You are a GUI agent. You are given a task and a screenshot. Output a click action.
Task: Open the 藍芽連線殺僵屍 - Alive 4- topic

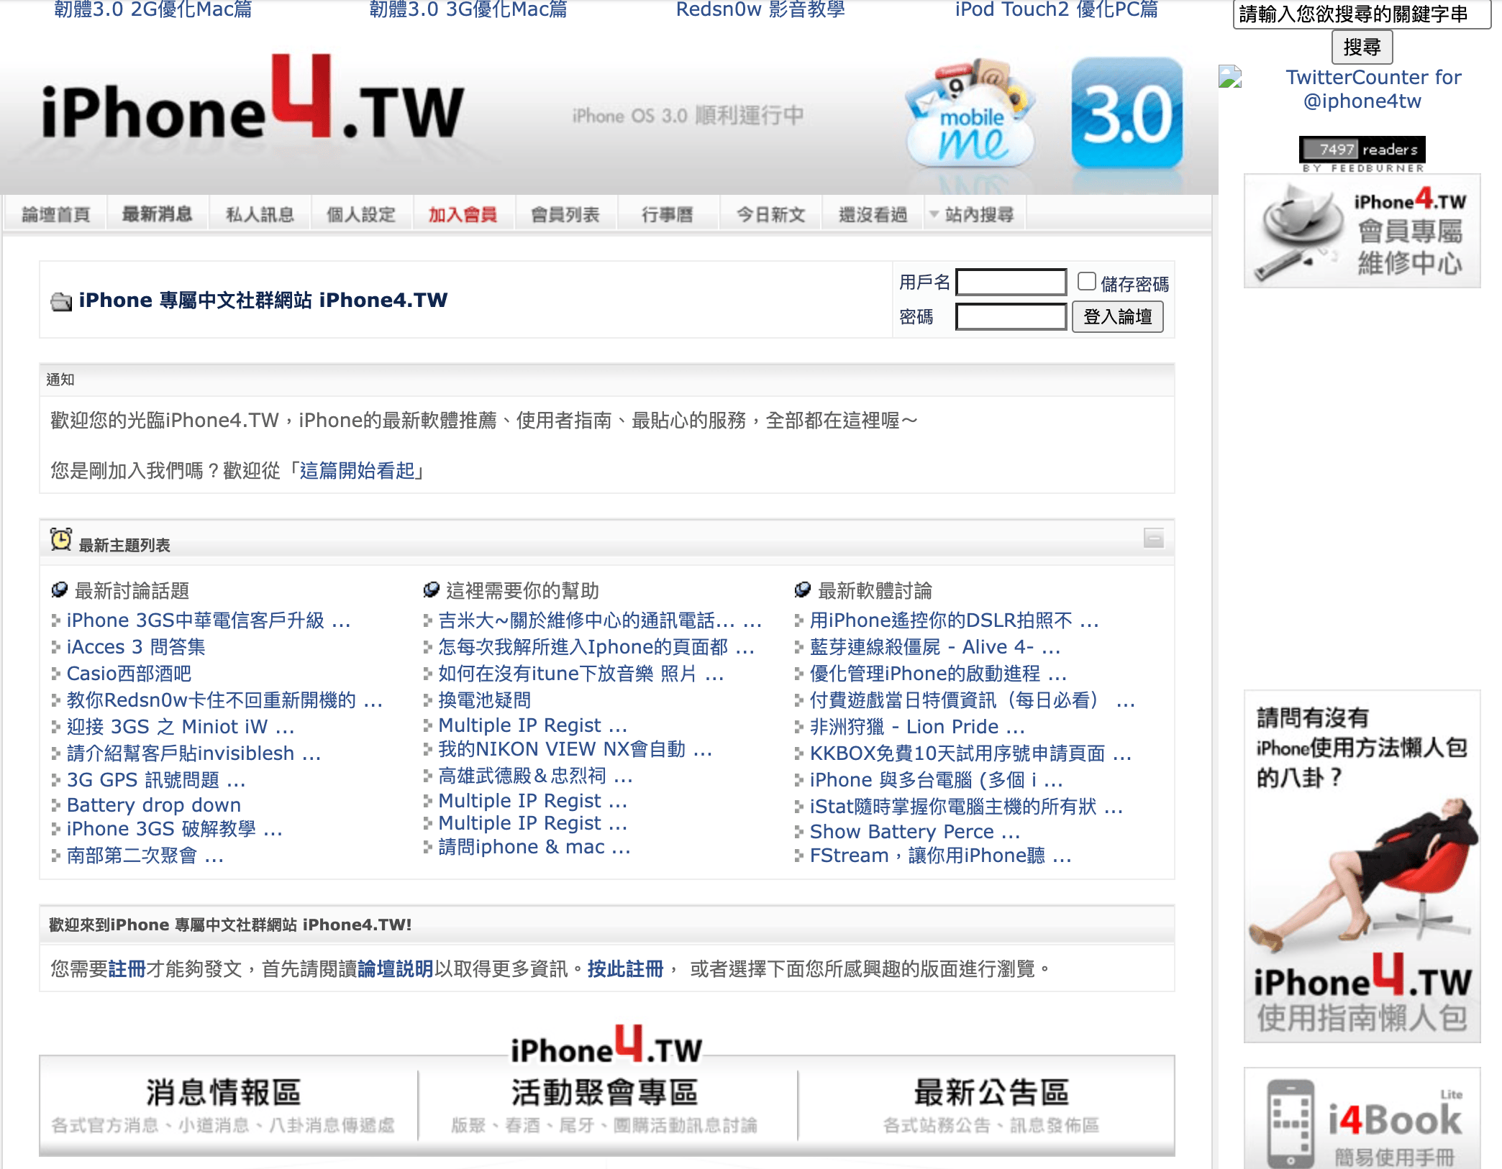935,647
